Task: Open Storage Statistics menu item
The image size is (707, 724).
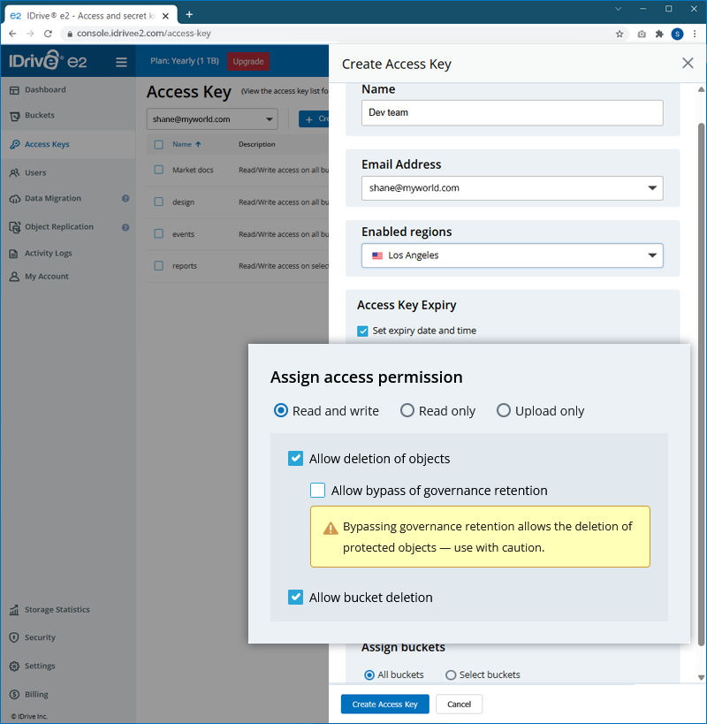Action: (x=57, y=610)
